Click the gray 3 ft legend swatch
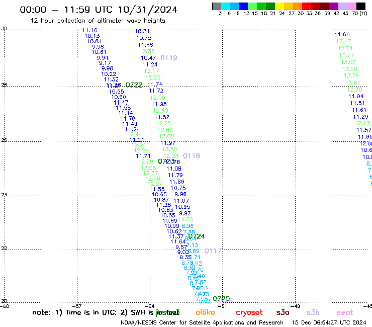Image resolution: width=372 pixels, height=327 pixels. [x=217, y=7]
